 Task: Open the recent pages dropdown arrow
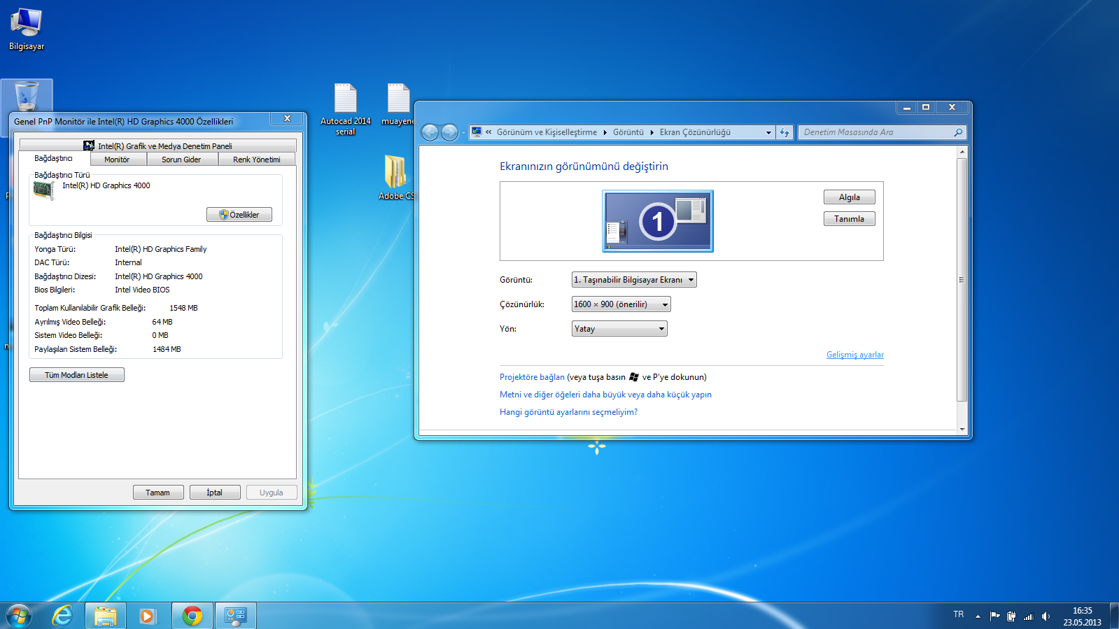point(463,132)
